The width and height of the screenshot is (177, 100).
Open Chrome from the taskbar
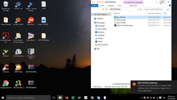(x=92, y=97)
